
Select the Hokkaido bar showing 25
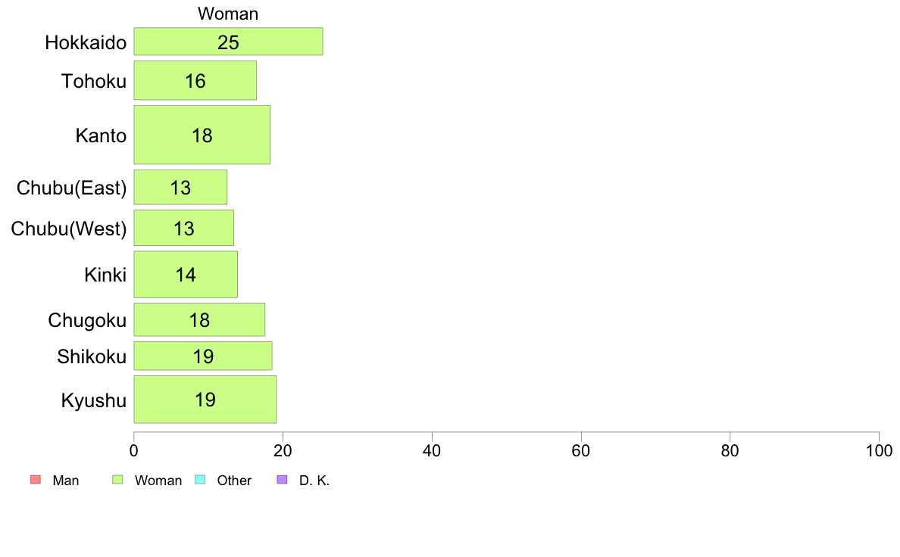tap(229, 42)
